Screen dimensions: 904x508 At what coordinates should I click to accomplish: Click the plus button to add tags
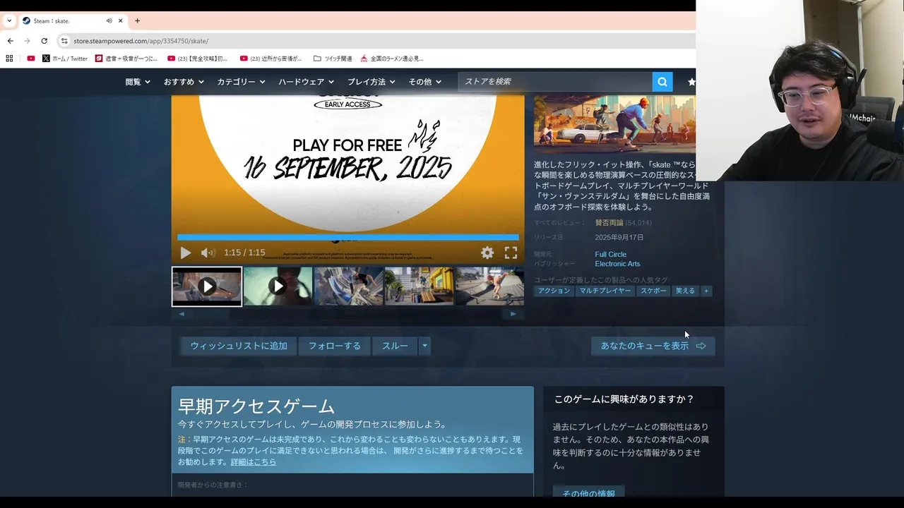click(706, 291)
